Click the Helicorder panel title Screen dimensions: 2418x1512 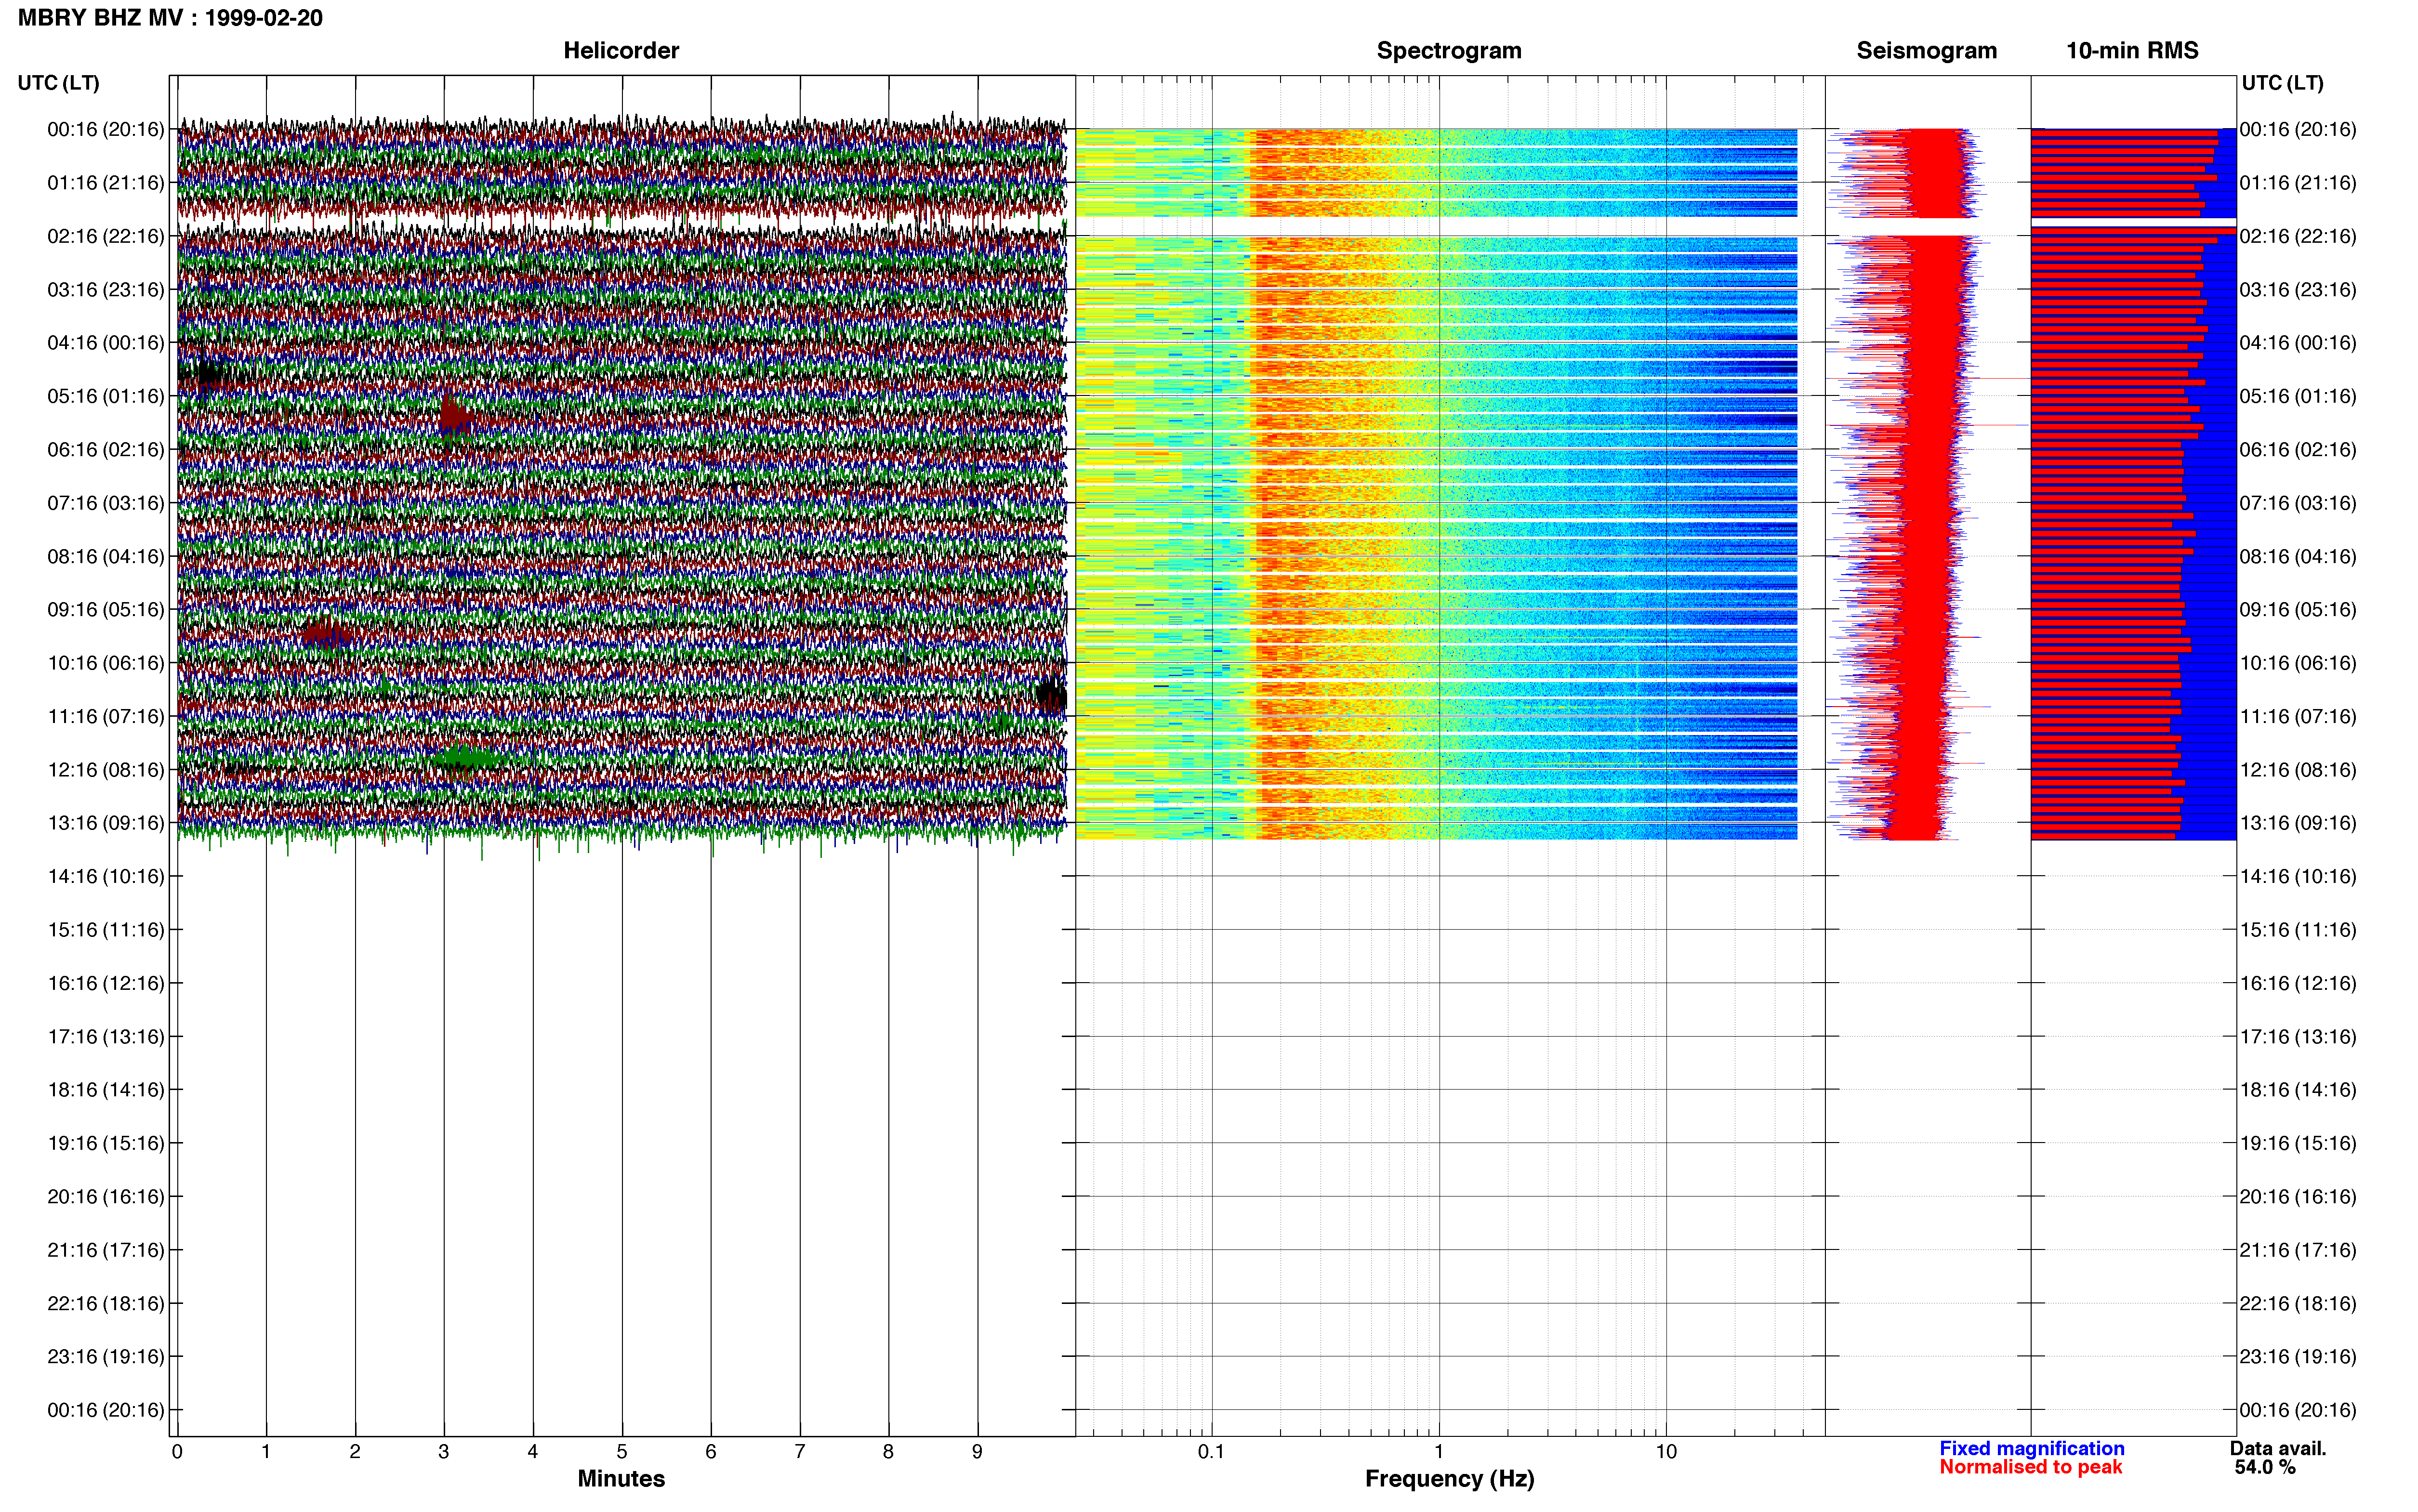(x=621, y=50)
